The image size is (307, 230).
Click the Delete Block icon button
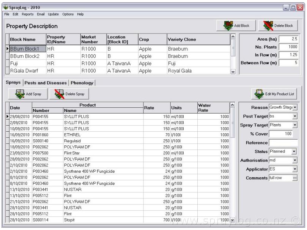[x=278, y=26]
